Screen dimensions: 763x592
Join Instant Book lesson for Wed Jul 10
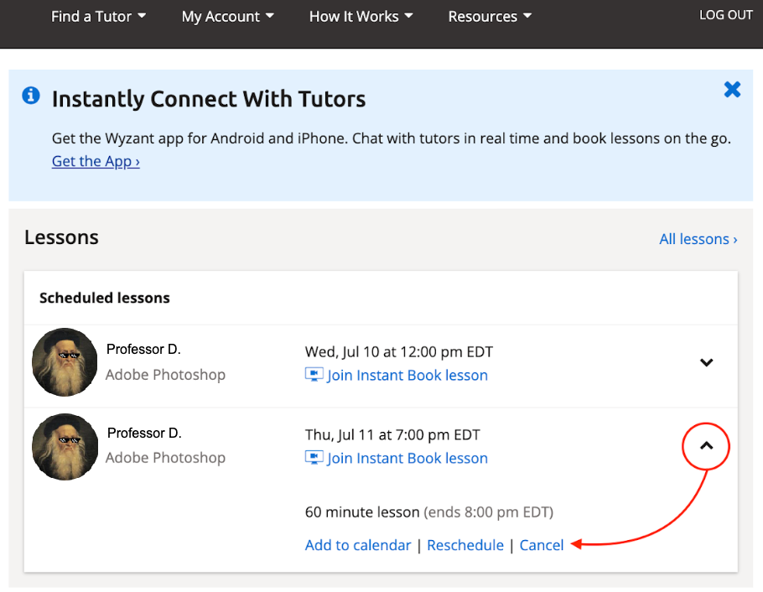point(407,376)
